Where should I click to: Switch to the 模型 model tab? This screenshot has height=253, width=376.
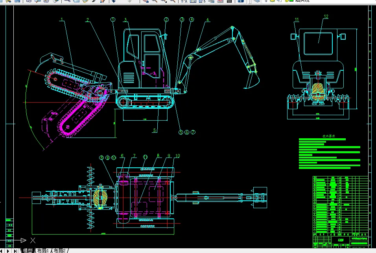click(x=28, y=251)
